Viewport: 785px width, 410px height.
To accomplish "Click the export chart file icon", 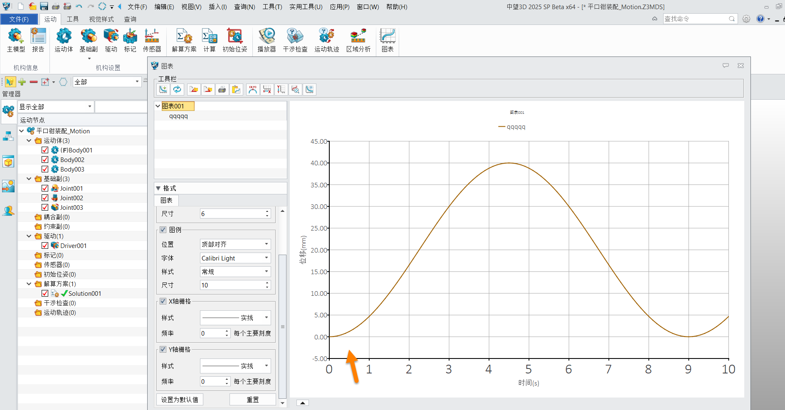I will [208, 89].
